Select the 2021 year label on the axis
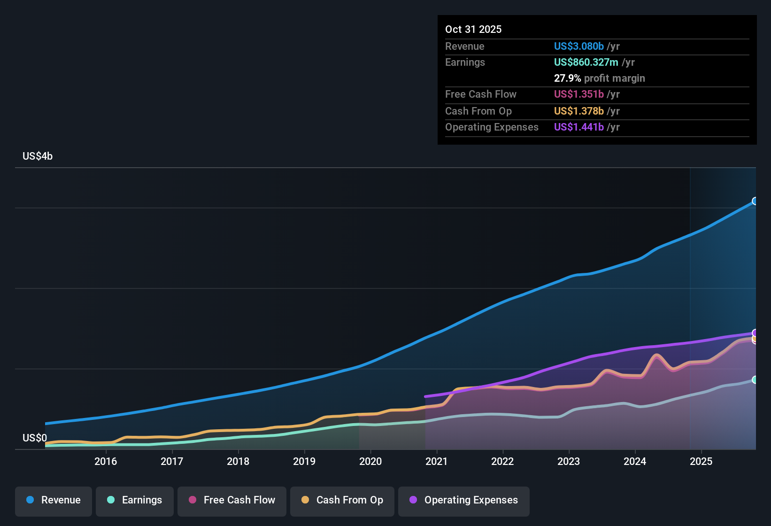 (437, 461)
